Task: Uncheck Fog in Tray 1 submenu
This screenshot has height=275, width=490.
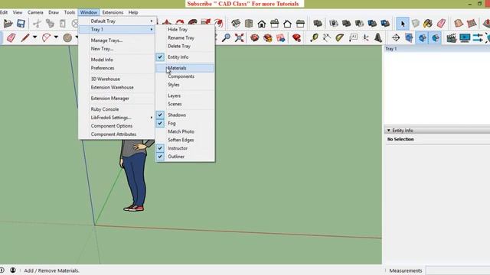Action: tap(185, 124)
